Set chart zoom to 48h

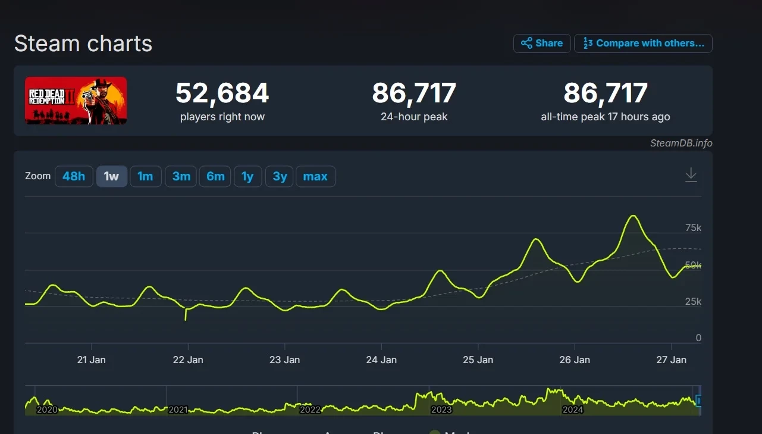coord(74,177)
